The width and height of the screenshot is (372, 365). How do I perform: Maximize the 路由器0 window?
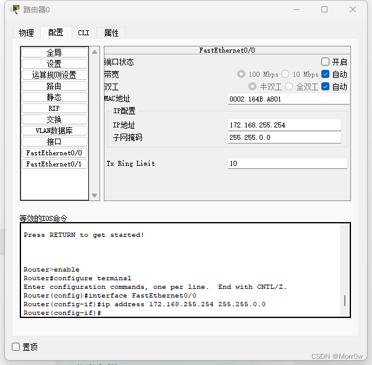324,9
